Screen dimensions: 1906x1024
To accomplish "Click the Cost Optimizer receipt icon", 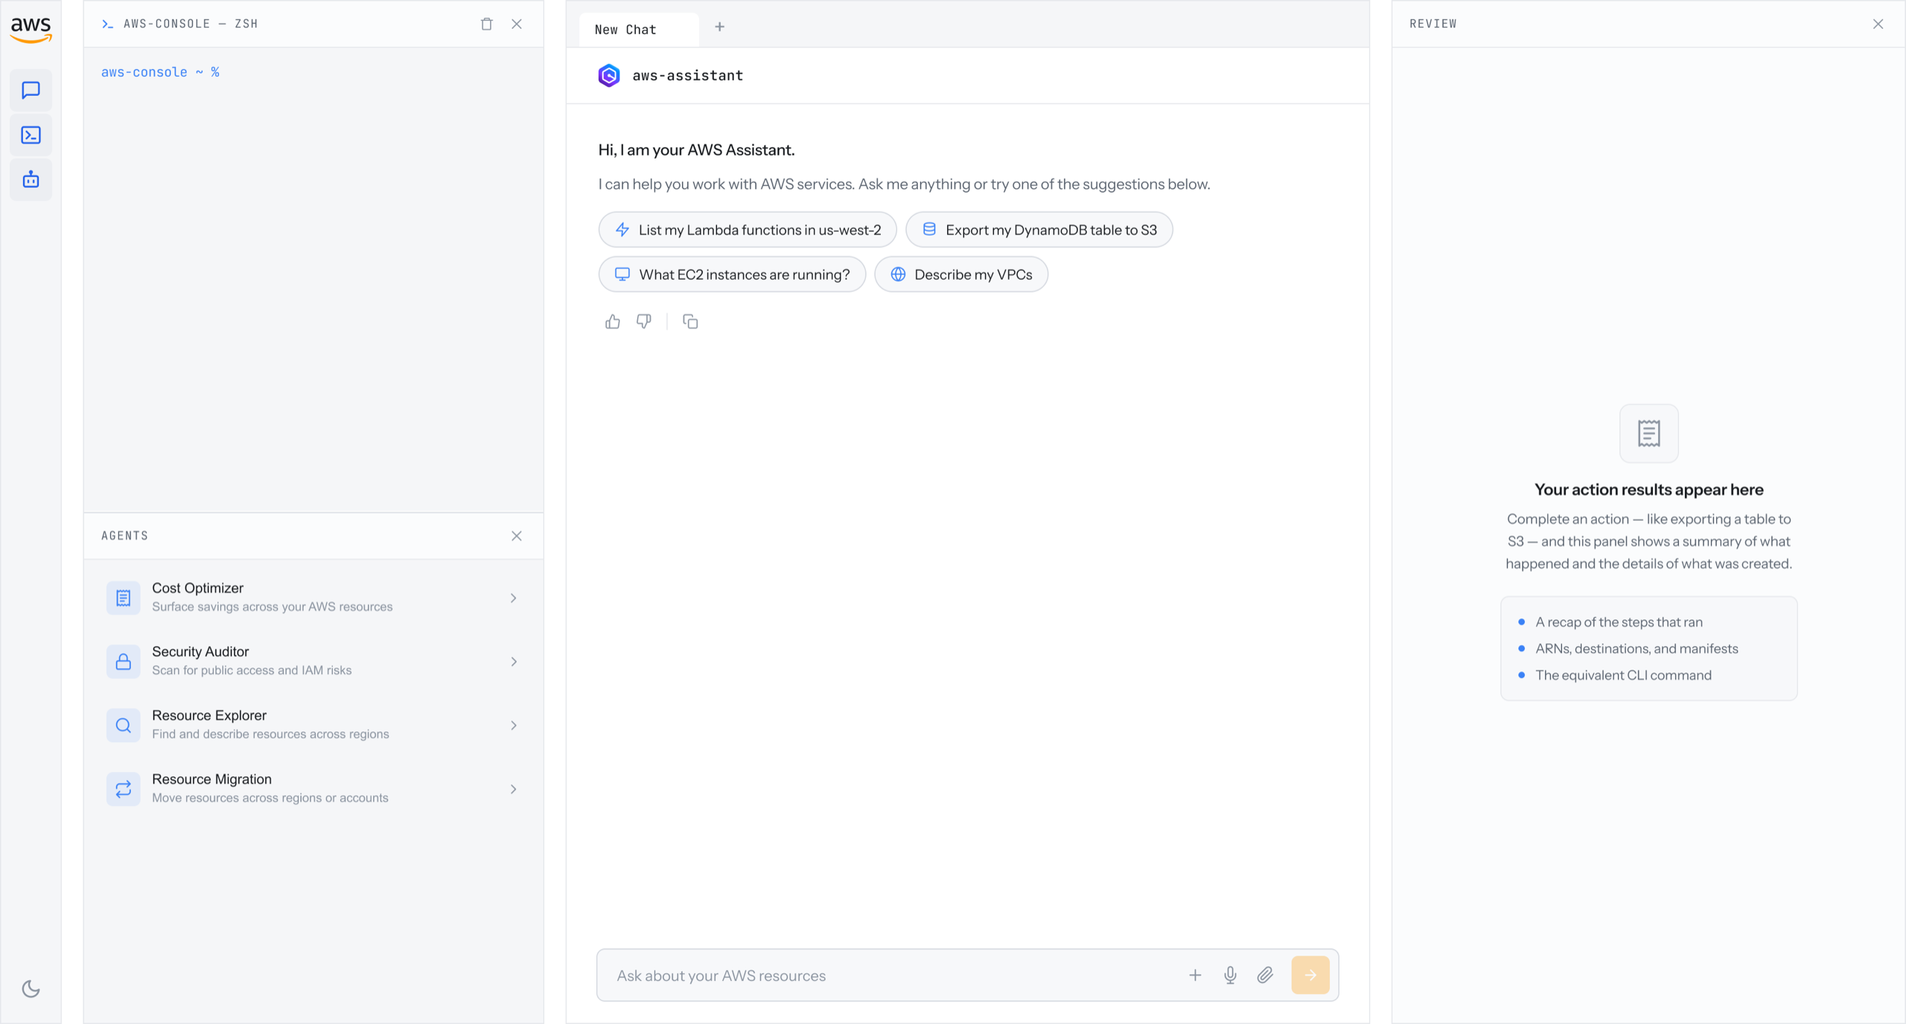I will click(x=123, y=598).
